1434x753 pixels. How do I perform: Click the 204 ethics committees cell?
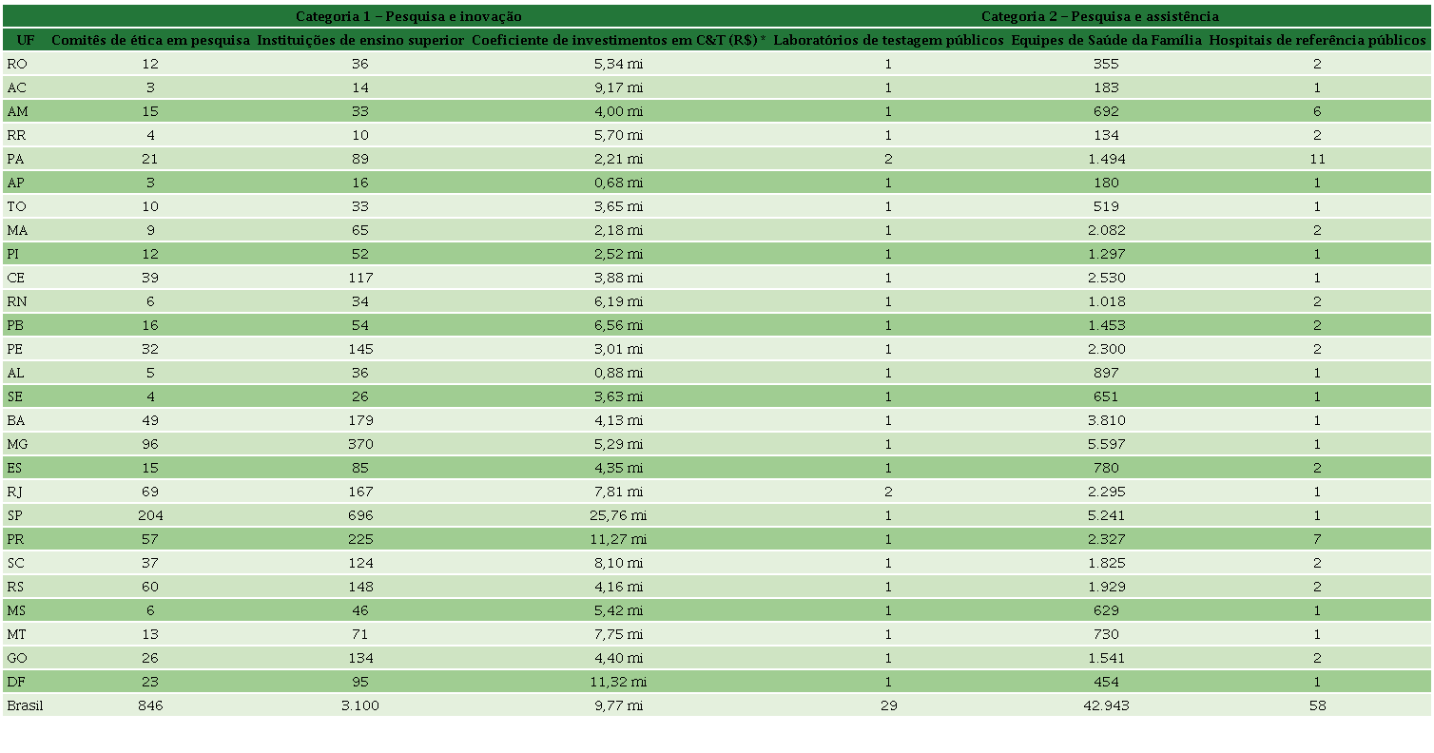(x=150, y=515)
